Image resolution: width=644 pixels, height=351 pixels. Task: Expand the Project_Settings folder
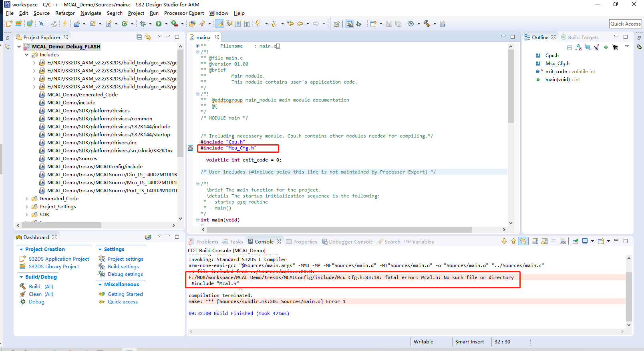27,207
